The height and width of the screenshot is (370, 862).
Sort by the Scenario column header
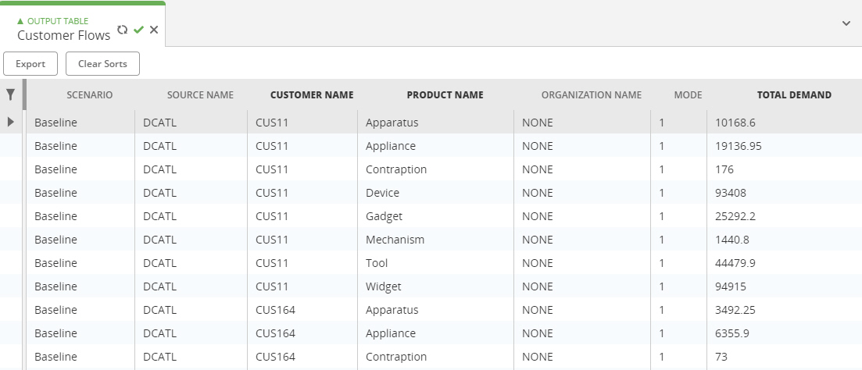click(x=90, y=95)
